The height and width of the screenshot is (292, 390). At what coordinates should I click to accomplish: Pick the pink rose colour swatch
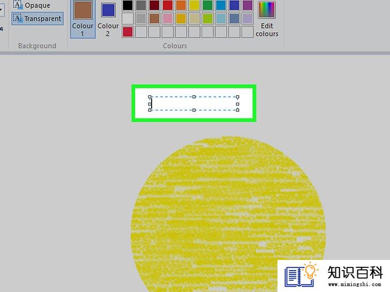pyautogui.click(x=168, y=19)
